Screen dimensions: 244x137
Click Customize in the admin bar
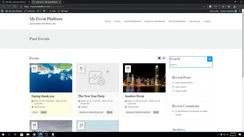[30, 11]
